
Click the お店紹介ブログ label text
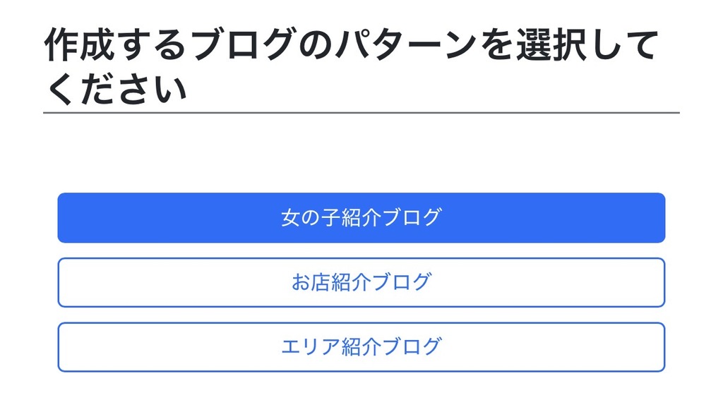[361, 282]
